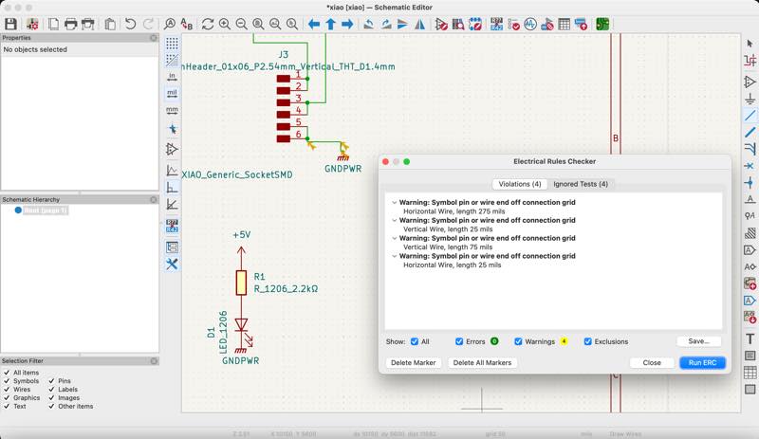The image size is (759, 439).
Task: Select the Add Text tool (T icon)
Action: (x=750, y=338)
